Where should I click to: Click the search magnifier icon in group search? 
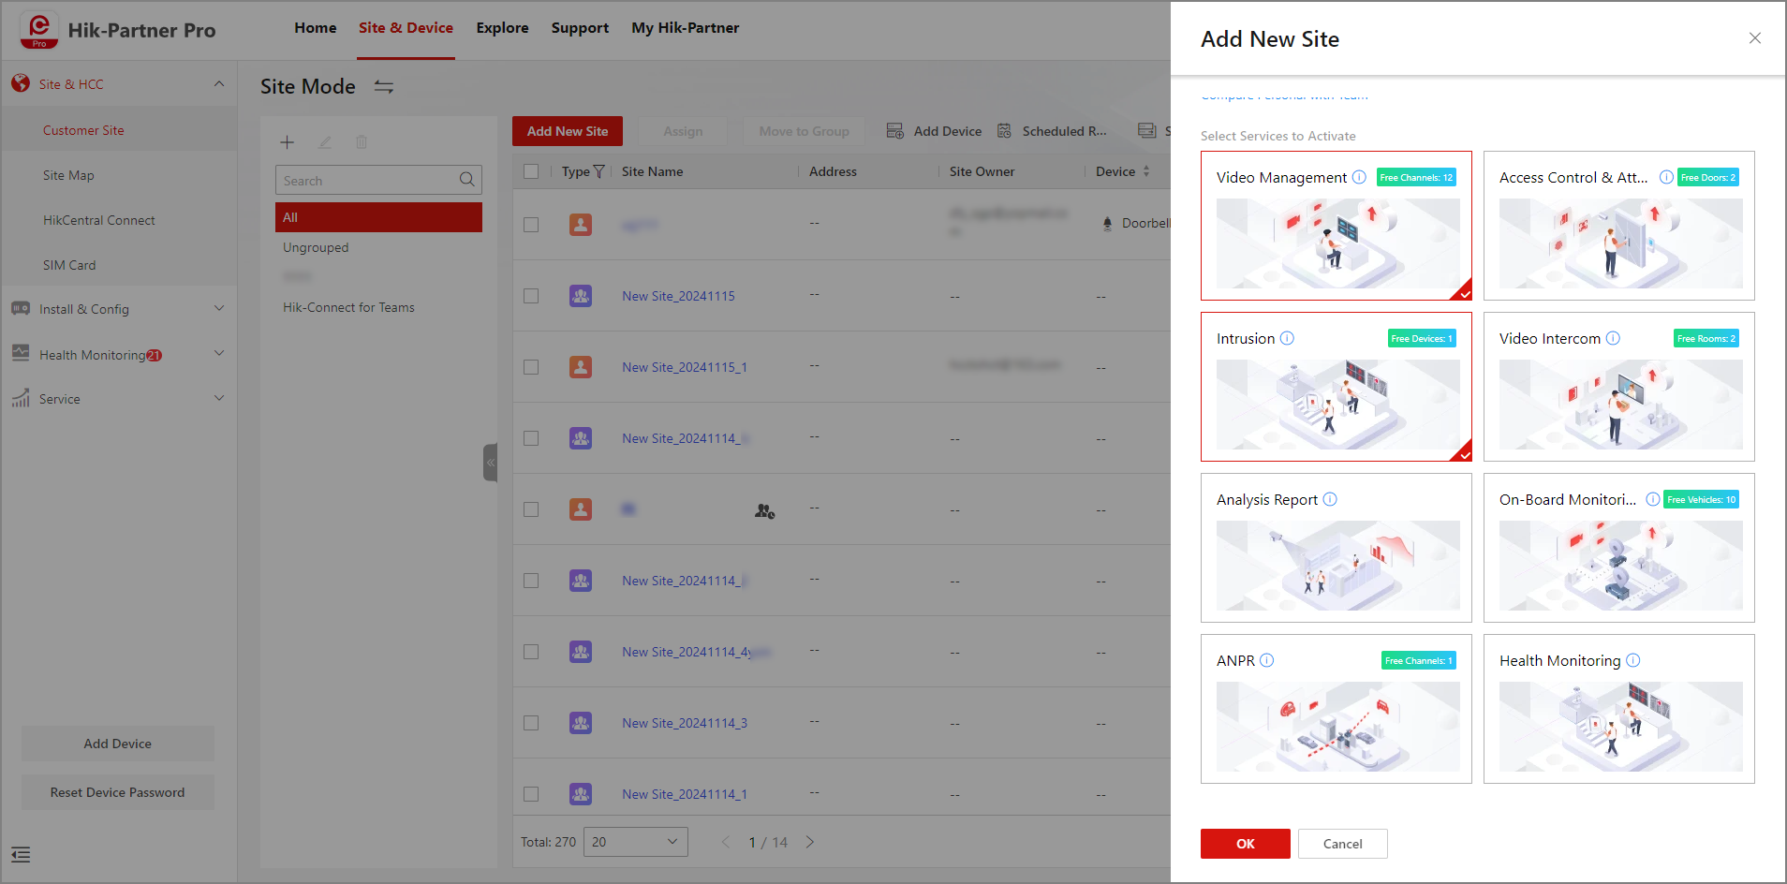[466, 180]
